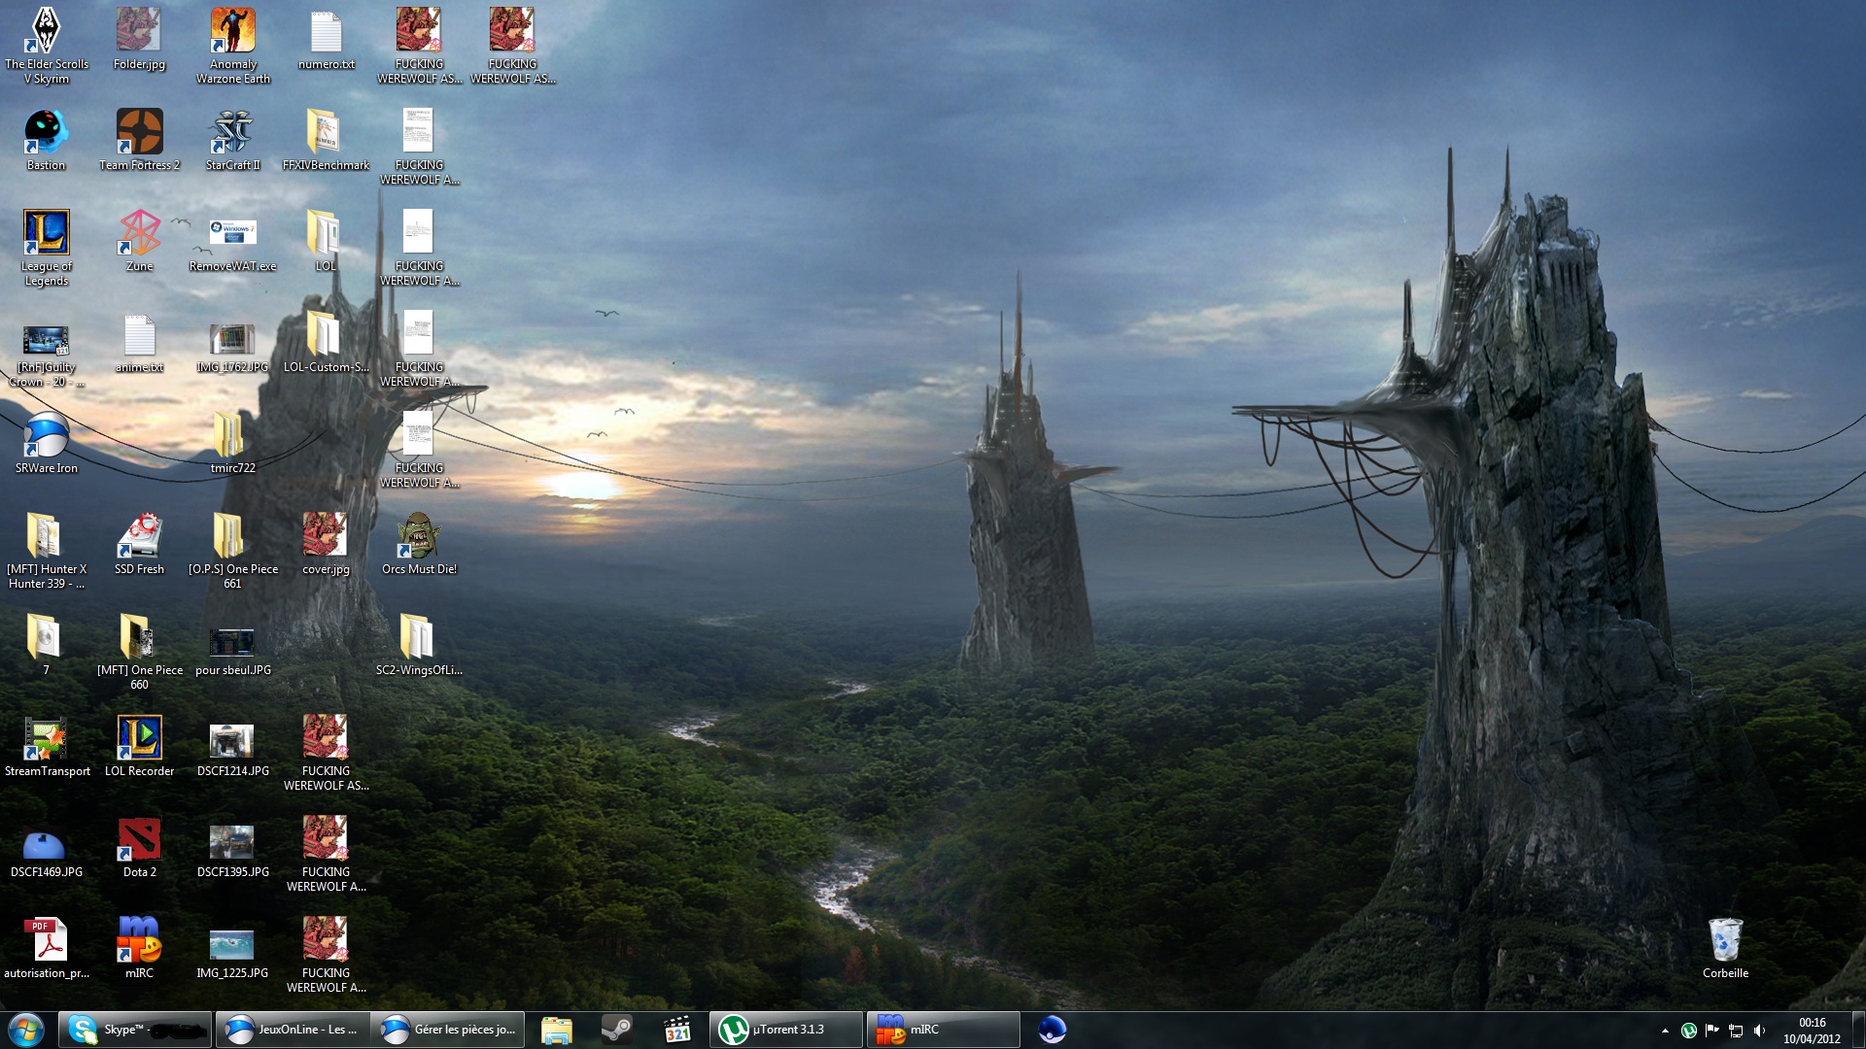Viewport: 1866px width, 1049px height.
Task: Click the blue sphere icon beside mIRC taskbar button
Action: (x=1052, y=1030)
